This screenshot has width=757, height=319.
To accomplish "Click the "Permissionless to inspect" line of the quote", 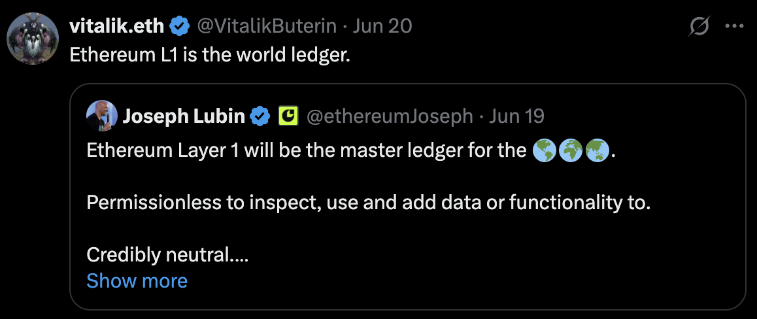I will tap(369, 203).
